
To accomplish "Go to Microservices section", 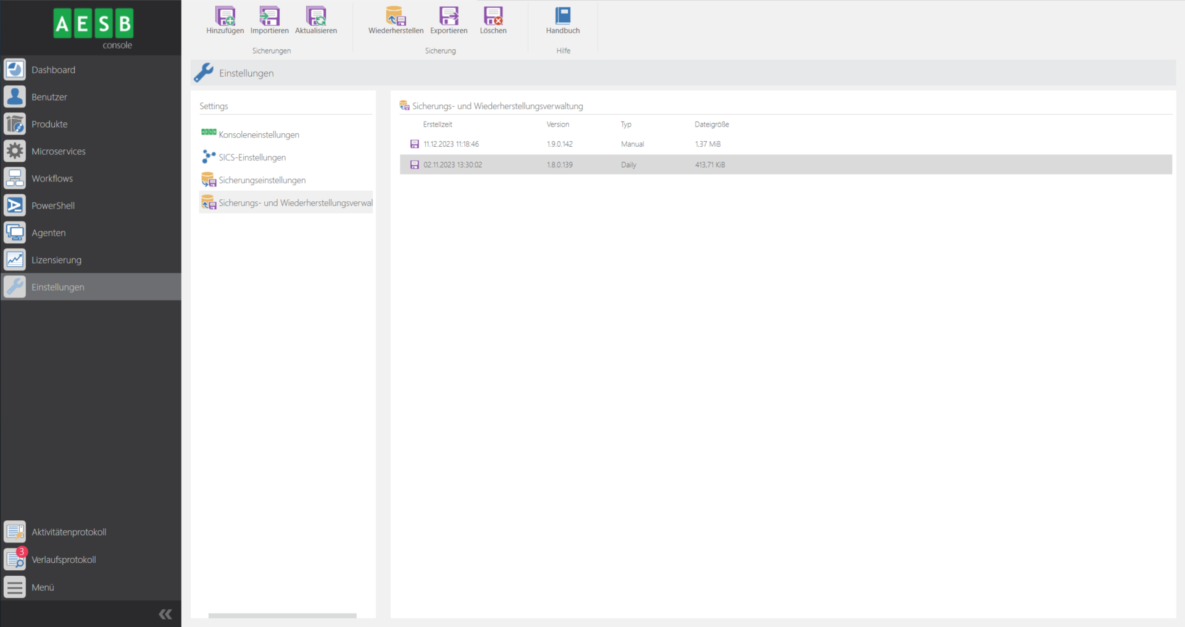I will (59, 151).
